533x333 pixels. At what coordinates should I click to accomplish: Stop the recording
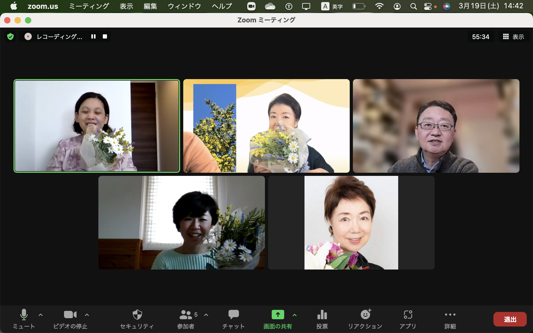coord(105,36)
